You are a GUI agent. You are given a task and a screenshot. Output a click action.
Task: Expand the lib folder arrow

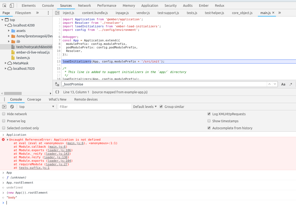click(x=9, y=41)
